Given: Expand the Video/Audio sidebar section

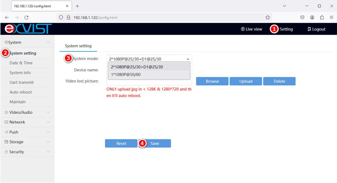Looking at the screenshot, I should [27, 112].
